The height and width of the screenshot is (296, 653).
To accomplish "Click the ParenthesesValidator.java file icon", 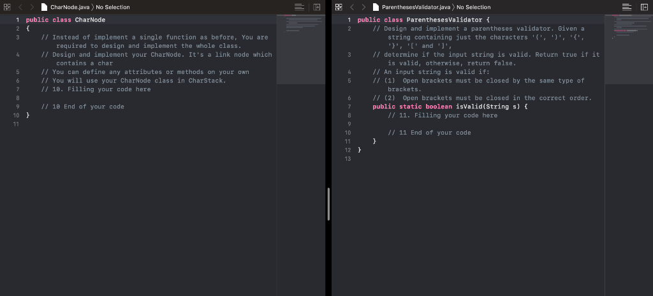I will tap(376, 7).
